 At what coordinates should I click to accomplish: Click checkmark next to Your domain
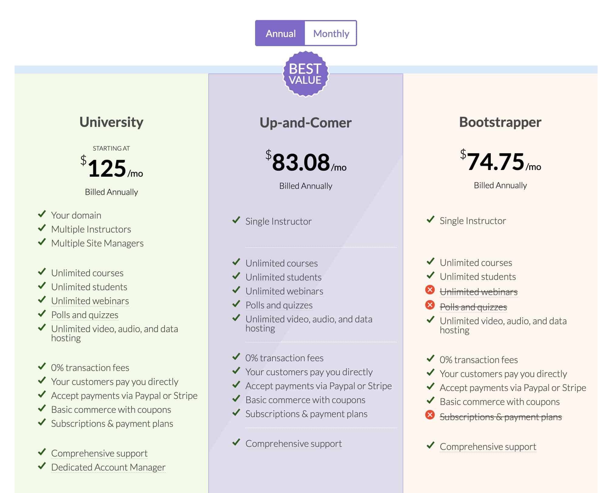[42, 214]
